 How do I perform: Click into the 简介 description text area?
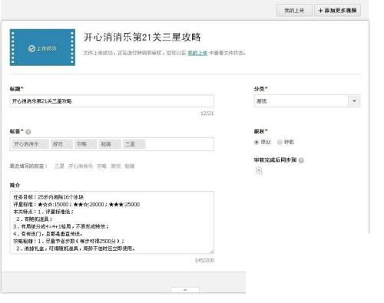point(112,222)
